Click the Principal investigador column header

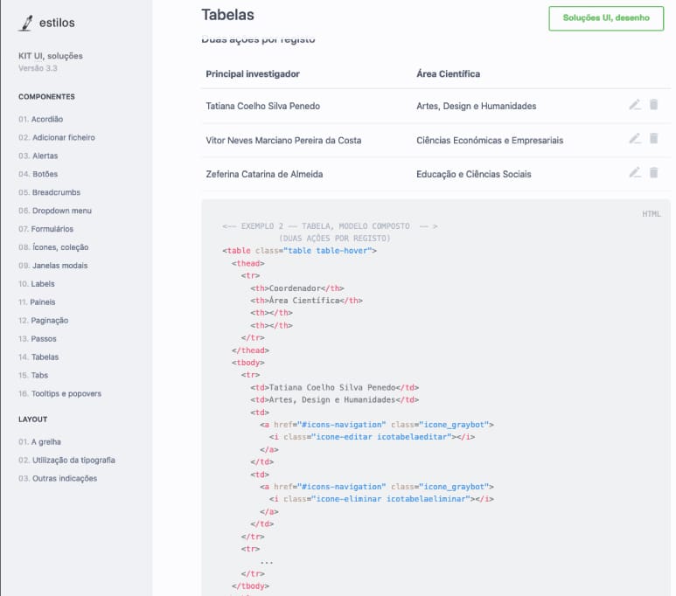point(253,74)
